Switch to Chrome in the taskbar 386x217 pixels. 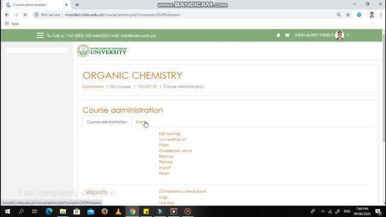pyautogui.click(x=132, y=212)
